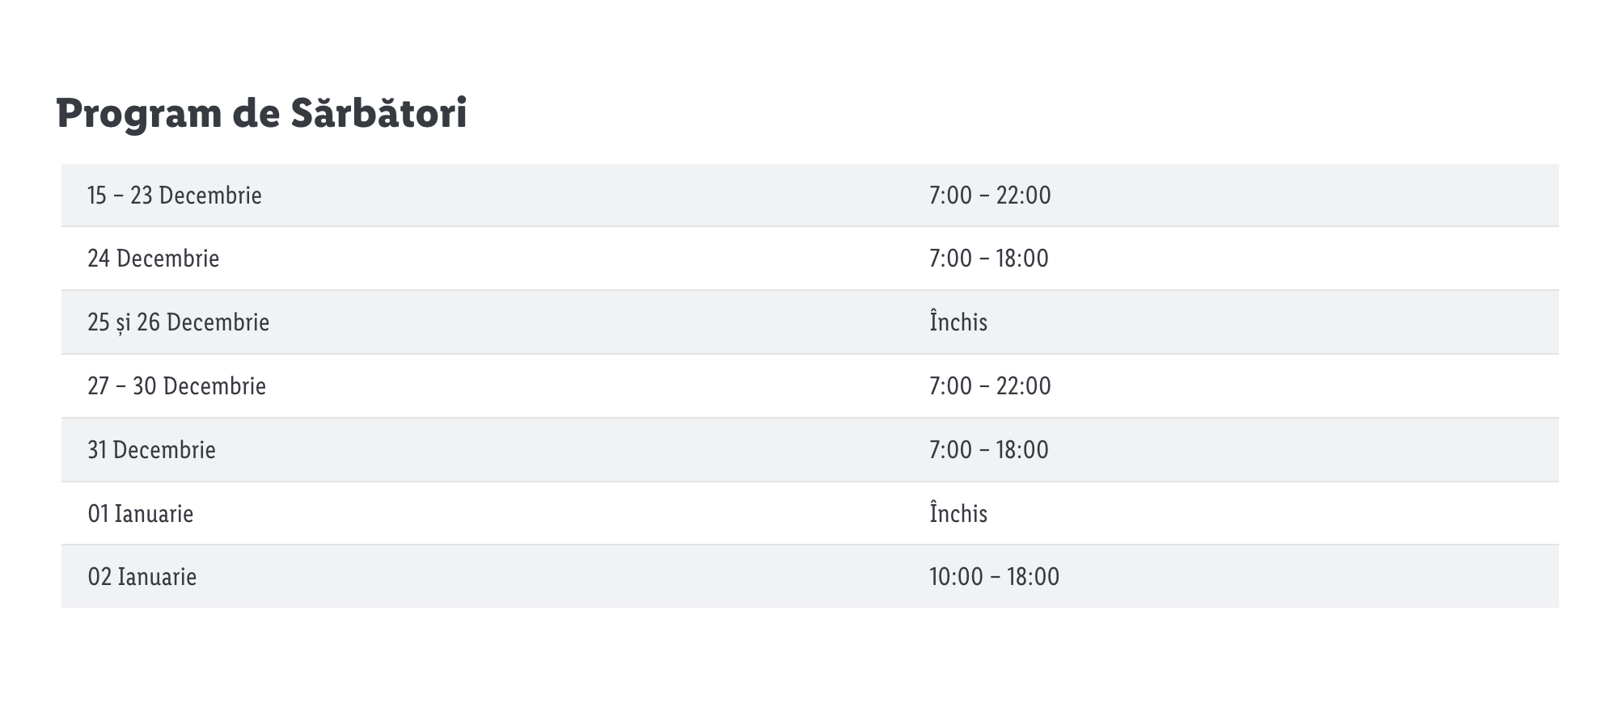1615x724 pixels.
Task: Click 22:00 closing time for 15 – 23 Decembrie
Action: click(1024, 196)
